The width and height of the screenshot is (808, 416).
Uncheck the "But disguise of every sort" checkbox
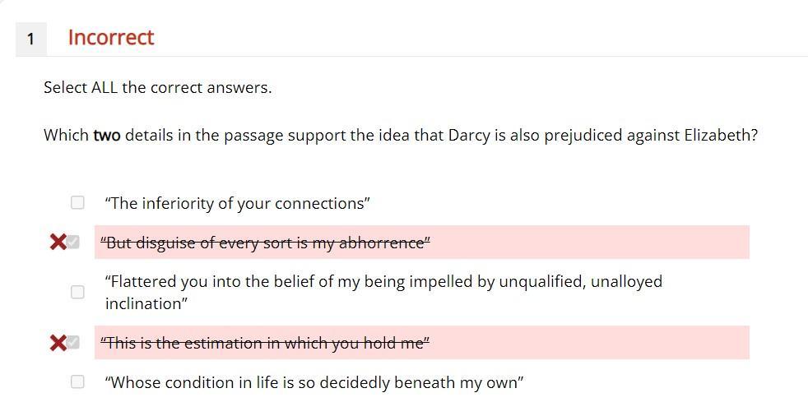[x=74, y=242]
